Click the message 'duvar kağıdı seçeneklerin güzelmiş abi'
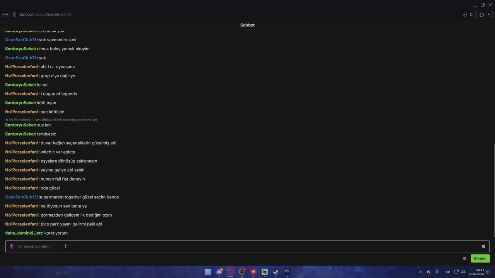The height and width of the screenshot is (278, 495). pos(79,143)
